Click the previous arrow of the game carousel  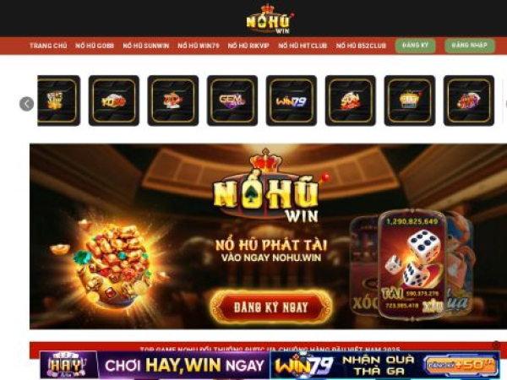(26, 104)
